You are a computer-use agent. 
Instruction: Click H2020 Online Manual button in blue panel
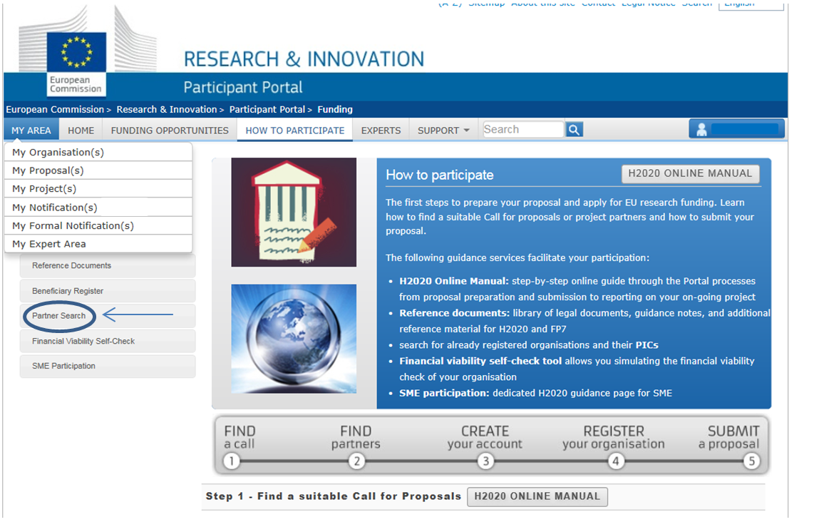690,173
